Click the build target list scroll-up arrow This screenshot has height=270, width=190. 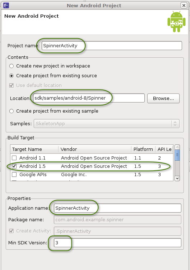point(177,147)
